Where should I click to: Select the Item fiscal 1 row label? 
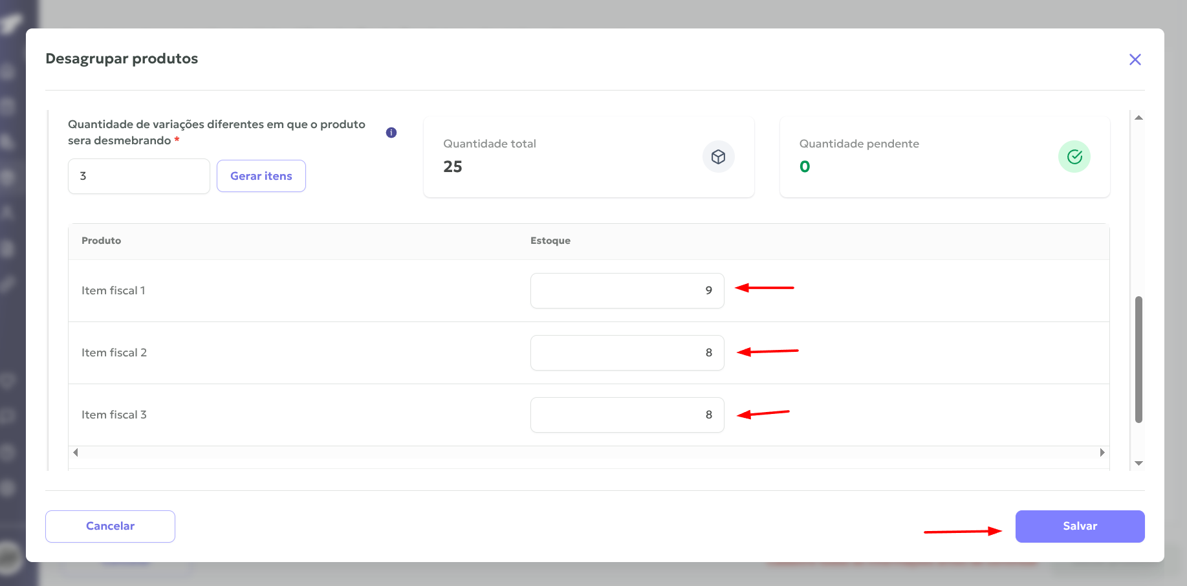pos(113,290)
